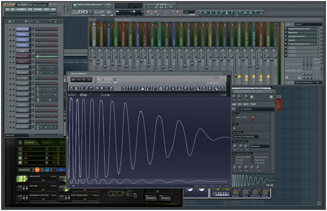Select the Depthcharge channel button
The width and height of the screenshot is (327, 211).
coord(22,29)
